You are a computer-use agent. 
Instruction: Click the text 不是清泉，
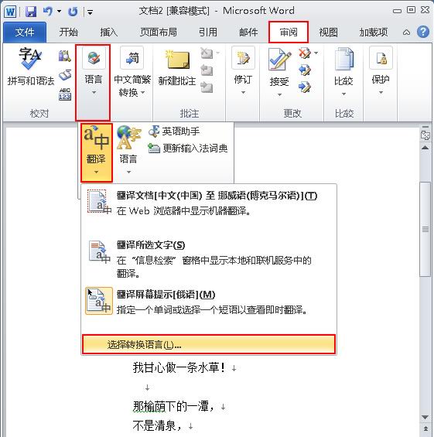pos(158,425)
